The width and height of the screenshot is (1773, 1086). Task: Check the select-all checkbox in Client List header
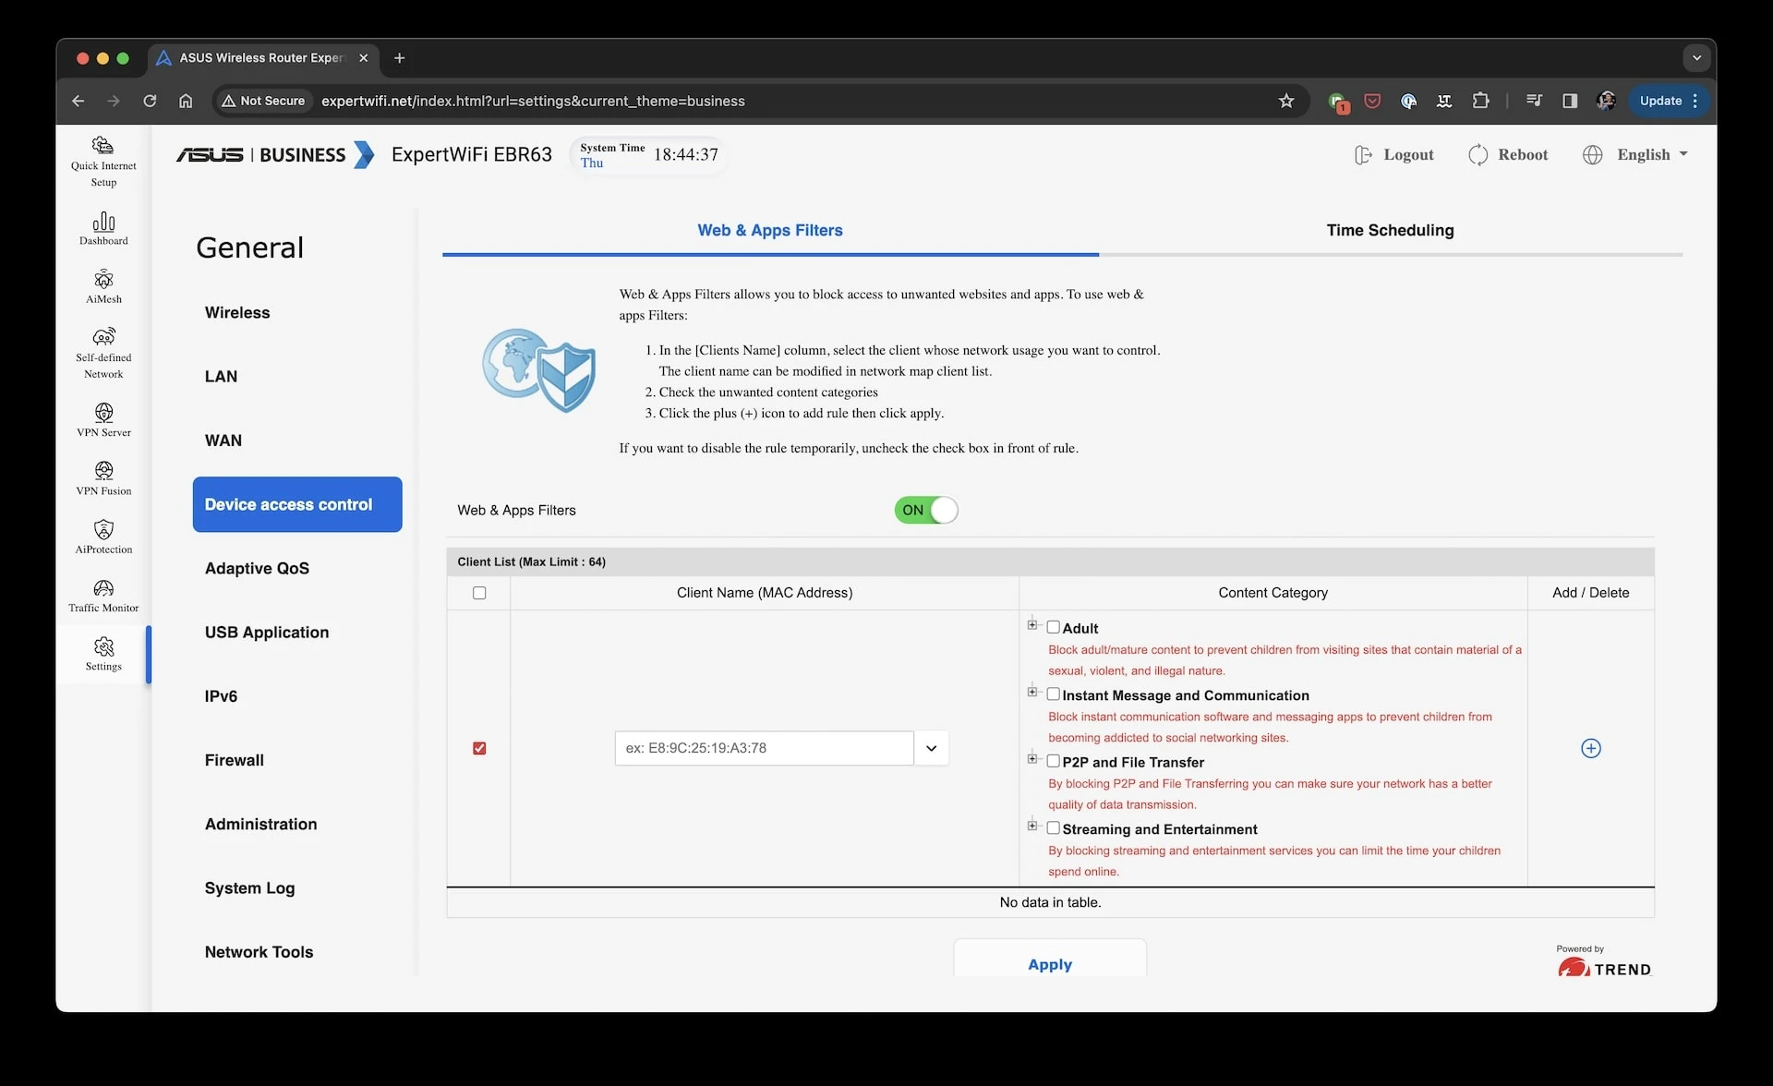[479, 593]
